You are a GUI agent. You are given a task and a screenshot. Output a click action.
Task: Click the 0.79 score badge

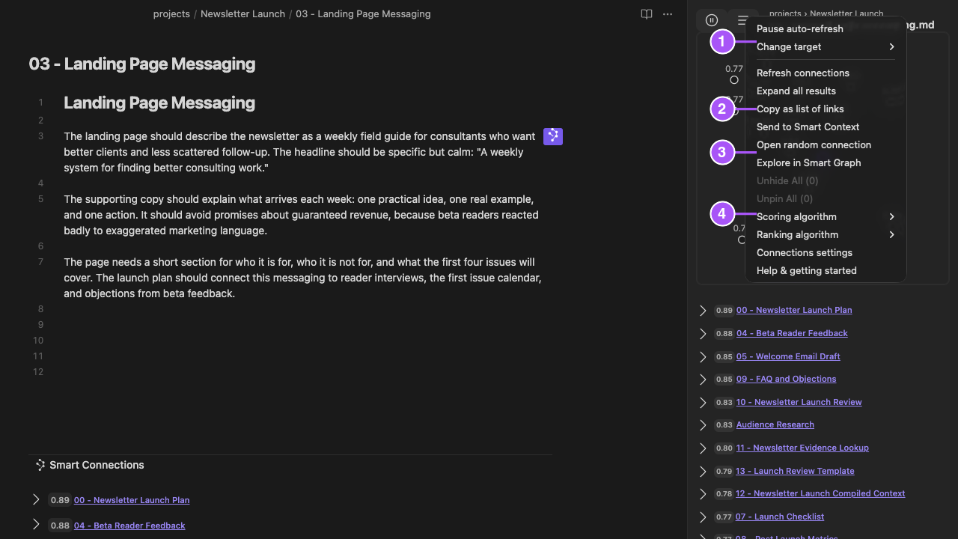(x=724, y=471)
